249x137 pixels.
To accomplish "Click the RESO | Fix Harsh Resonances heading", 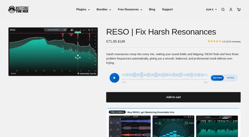I will point(161,32).
